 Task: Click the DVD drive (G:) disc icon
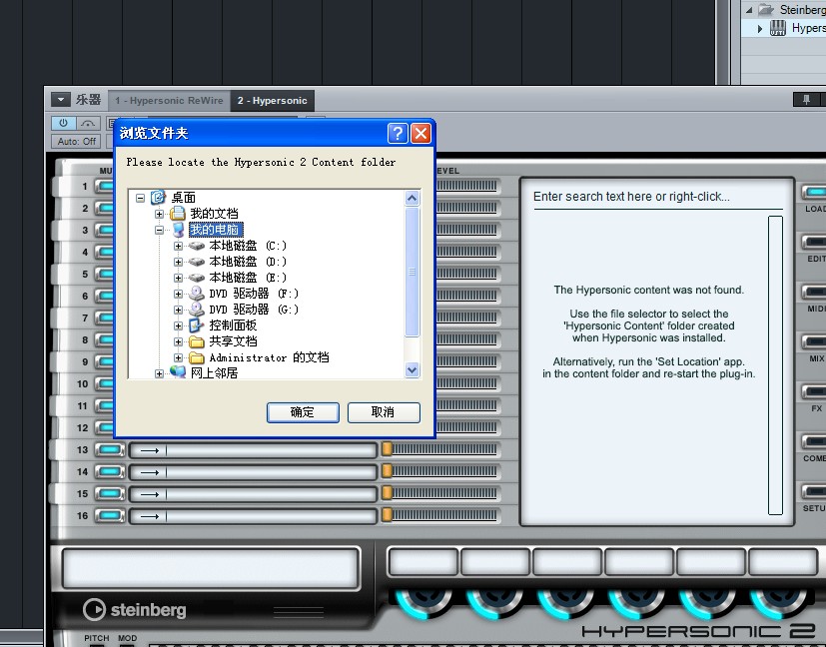[197, 310]
